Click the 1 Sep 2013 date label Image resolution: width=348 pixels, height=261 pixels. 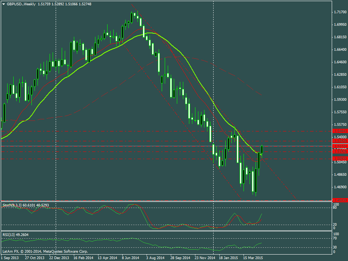coord(9,258)
